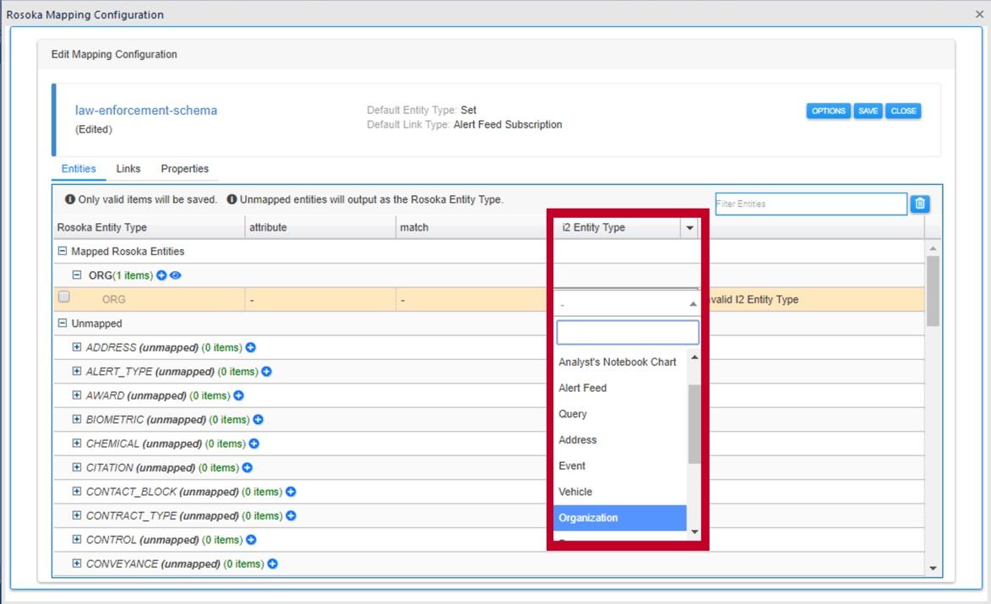Collapse the Mapped Rosoka Entities group
Viewport: 991px width, 604px height.
pos(62,252)
